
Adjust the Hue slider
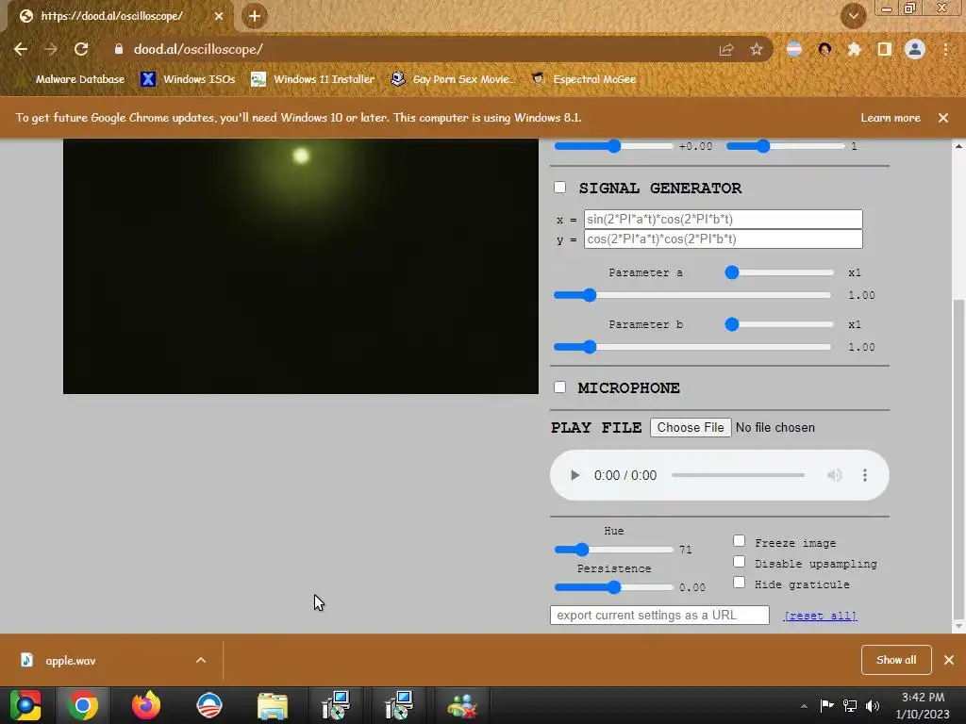613,550
